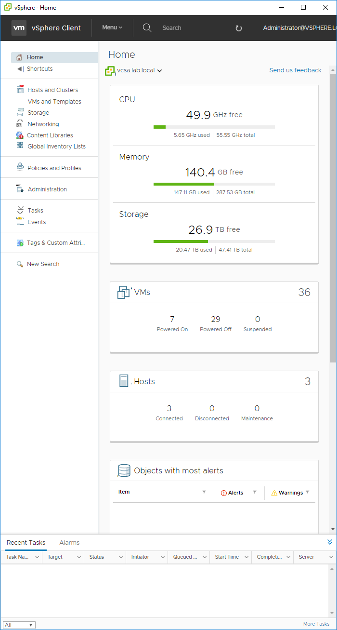
Task: Click the Memory usage progress bar
Action: [214, 184]
